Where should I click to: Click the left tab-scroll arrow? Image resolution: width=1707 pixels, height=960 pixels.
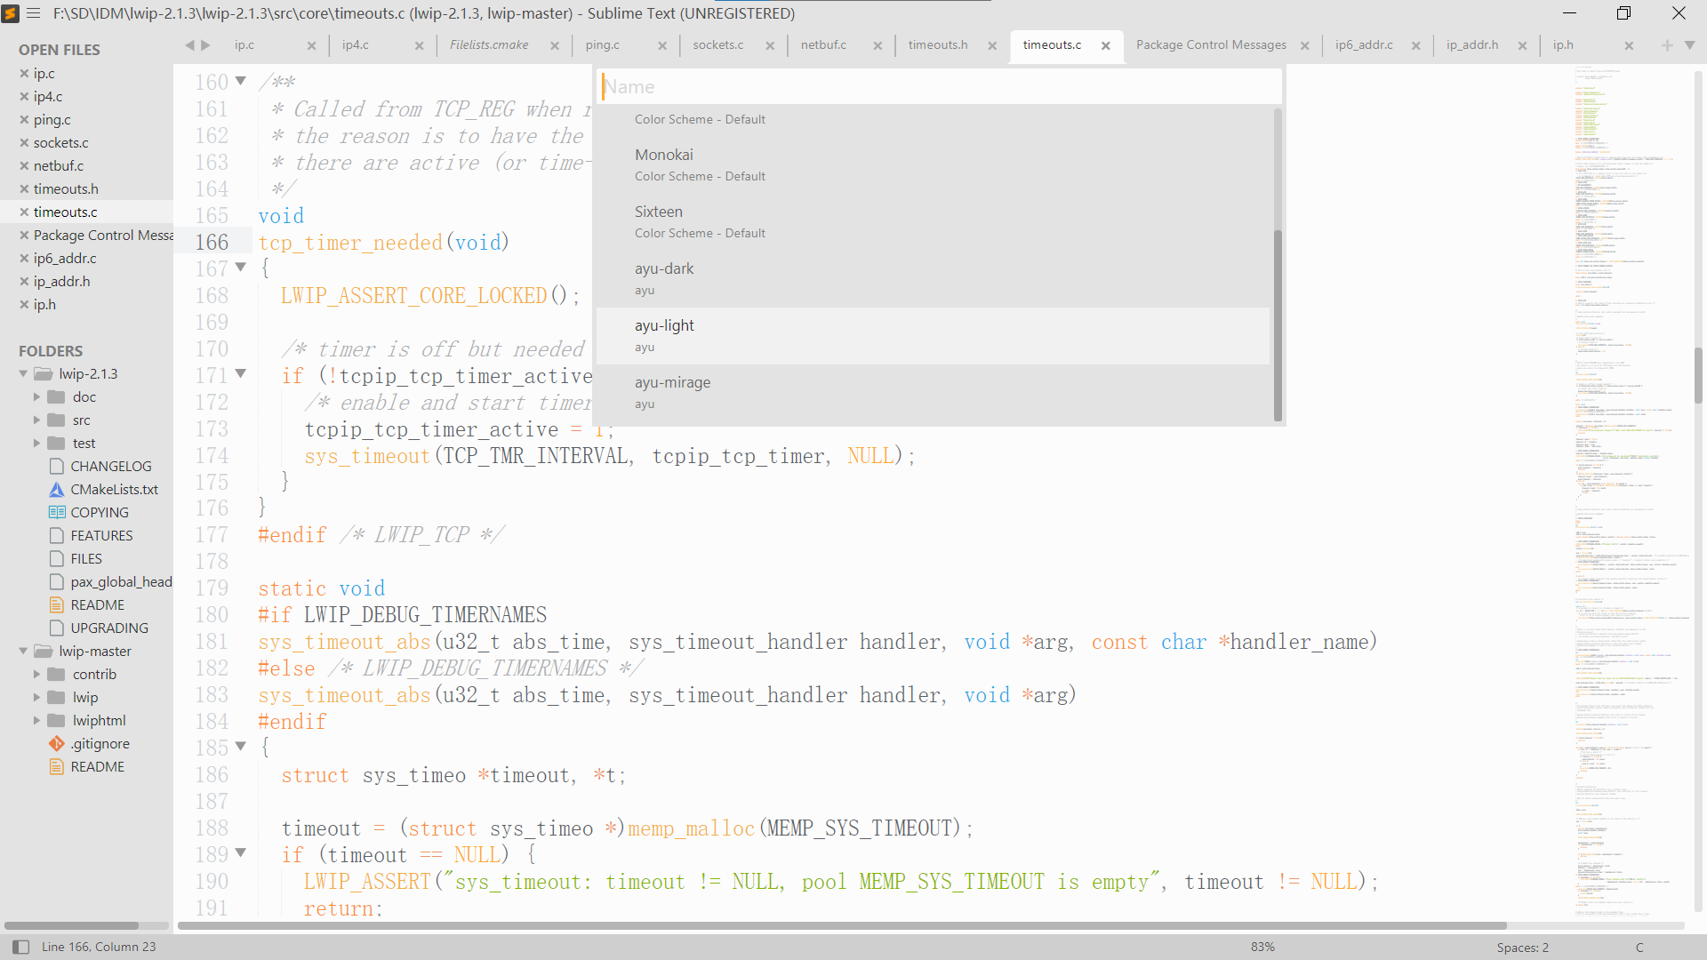pyautogui.click(x=188, y=44)
